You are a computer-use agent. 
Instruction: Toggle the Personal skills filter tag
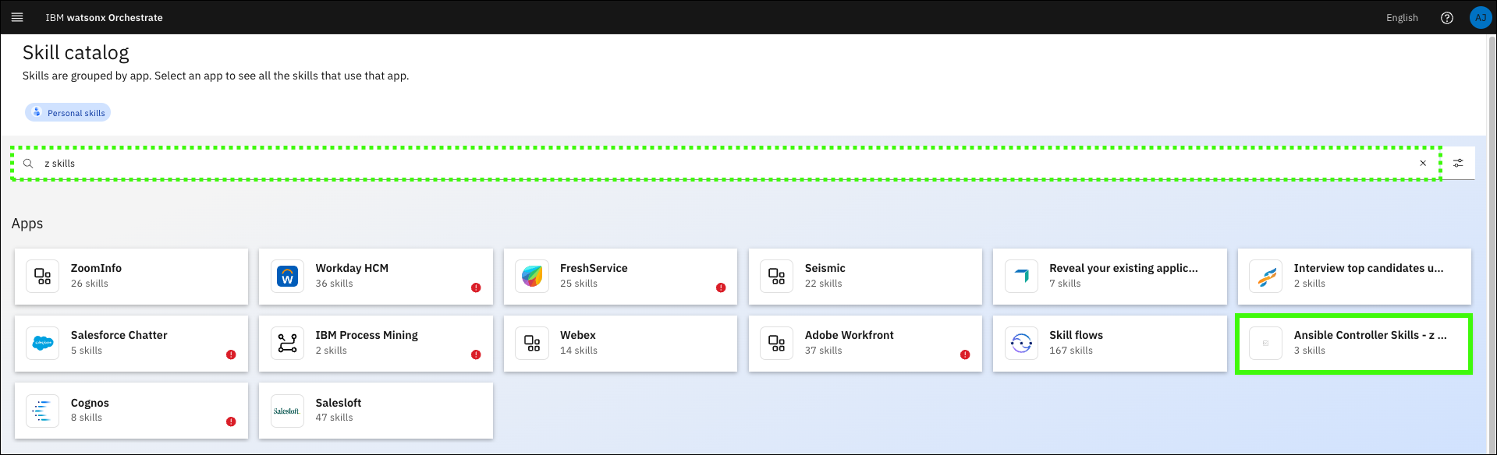point(68,113)
